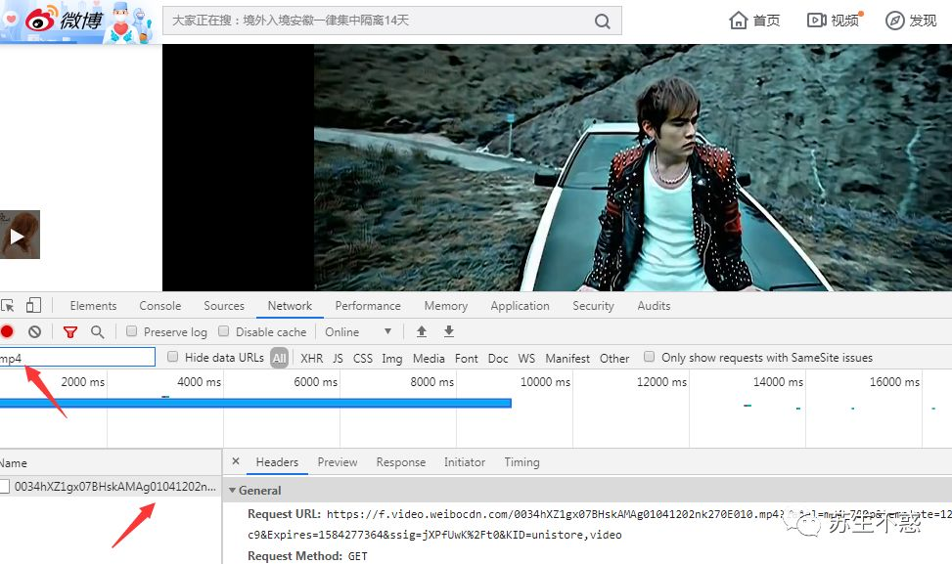This screenshot has width=952, height=564.
Task: Clear the network log with the clear icon
Action: pos(34,332)
